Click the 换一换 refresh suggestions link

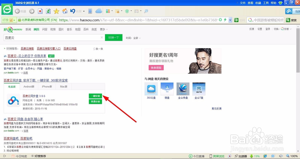point(98,49)
